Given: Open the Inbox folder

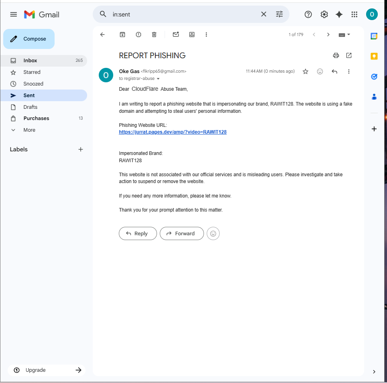Looking at the screenshot, I should coord(44,61).
